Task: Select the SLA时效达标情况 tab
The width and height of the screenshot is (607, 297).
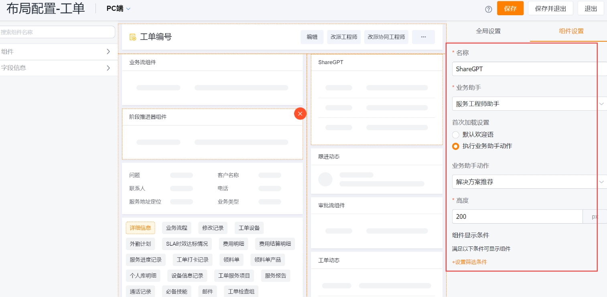Action: click(187, 244)
